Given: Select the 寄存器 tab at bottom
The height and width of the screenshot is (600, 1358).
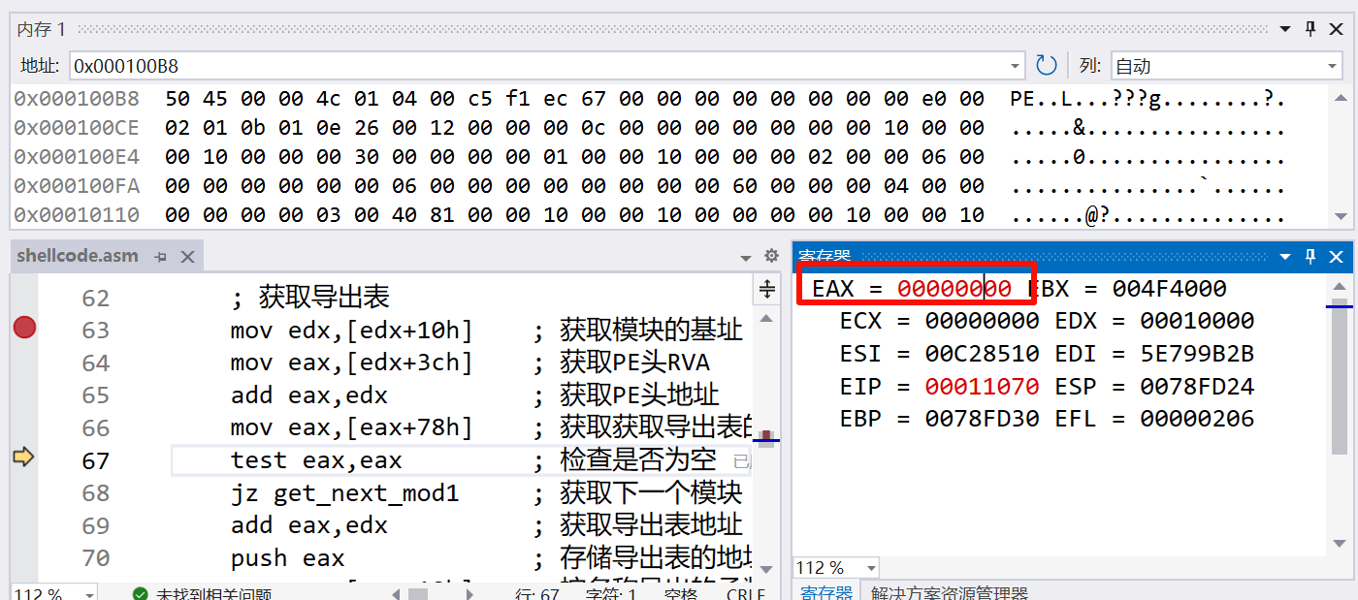Looking at the screenshot, I should pos(824,593).
